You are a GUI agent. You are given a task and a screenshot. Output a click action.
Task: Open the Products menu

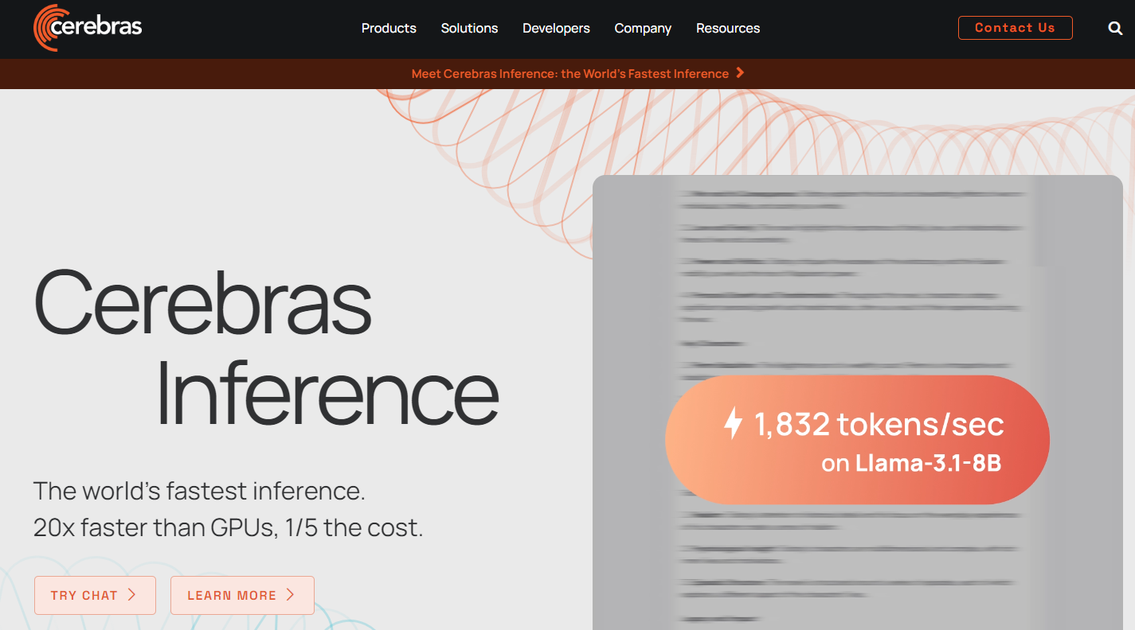point(389,28)
